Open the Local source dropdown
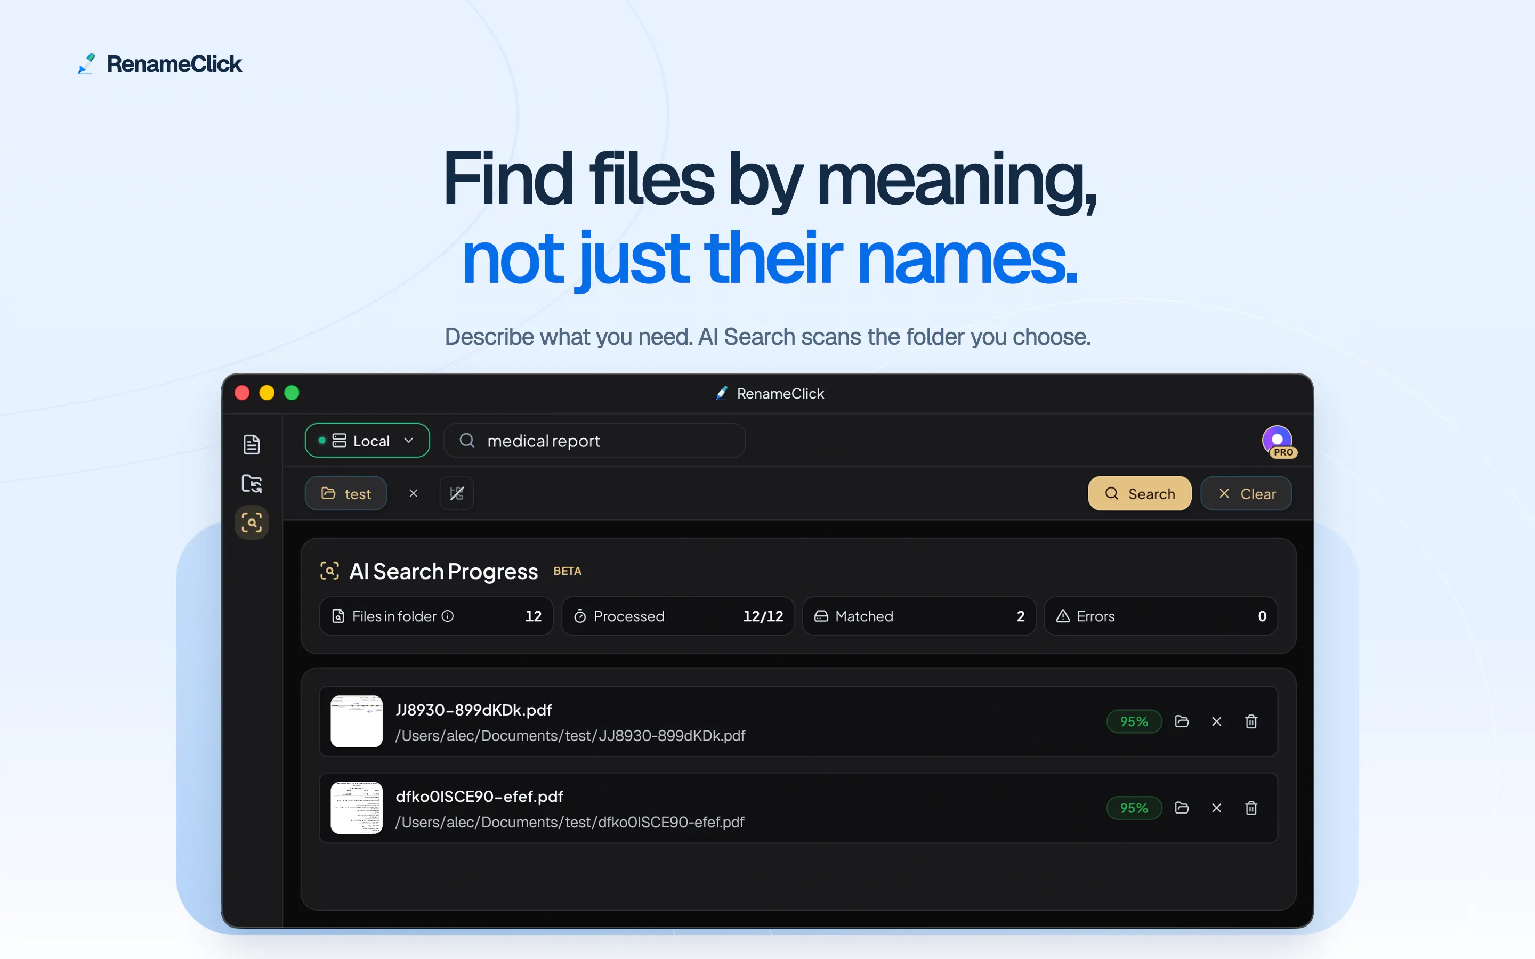Viewport: 1535px width, 959px height. pos(367,440)
